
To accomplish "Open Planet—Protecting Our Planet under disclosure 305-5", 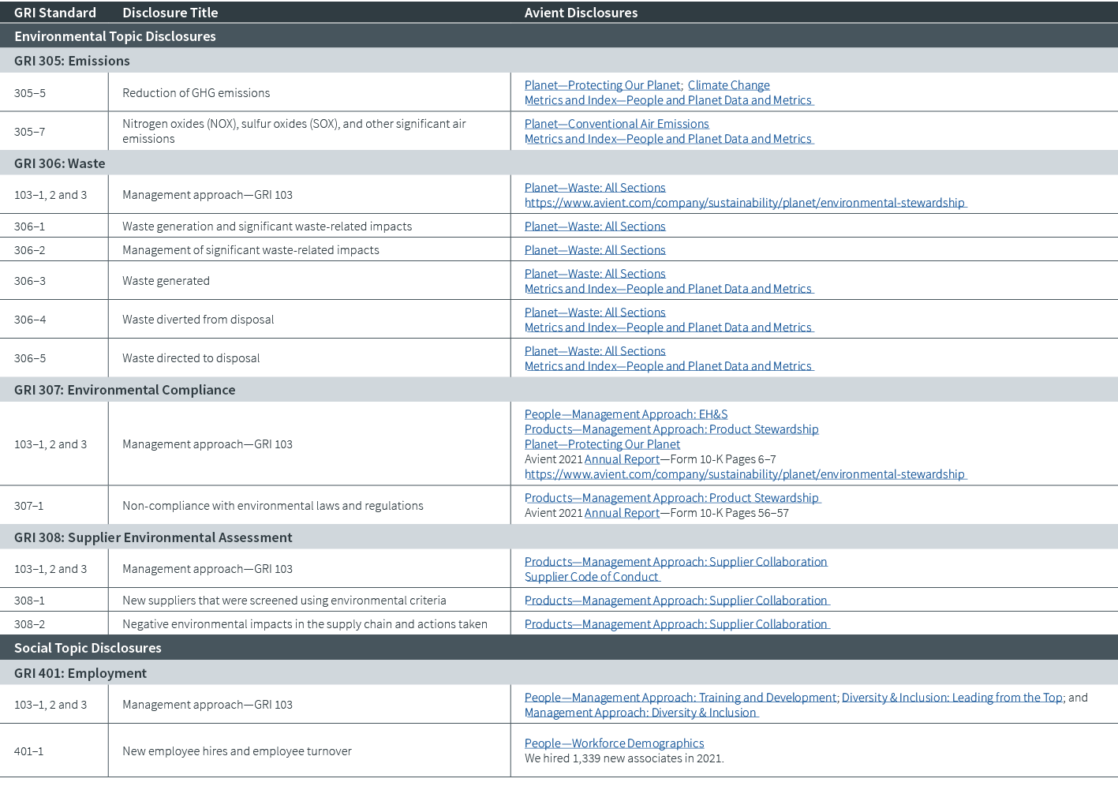I will (x=602, y=84).
